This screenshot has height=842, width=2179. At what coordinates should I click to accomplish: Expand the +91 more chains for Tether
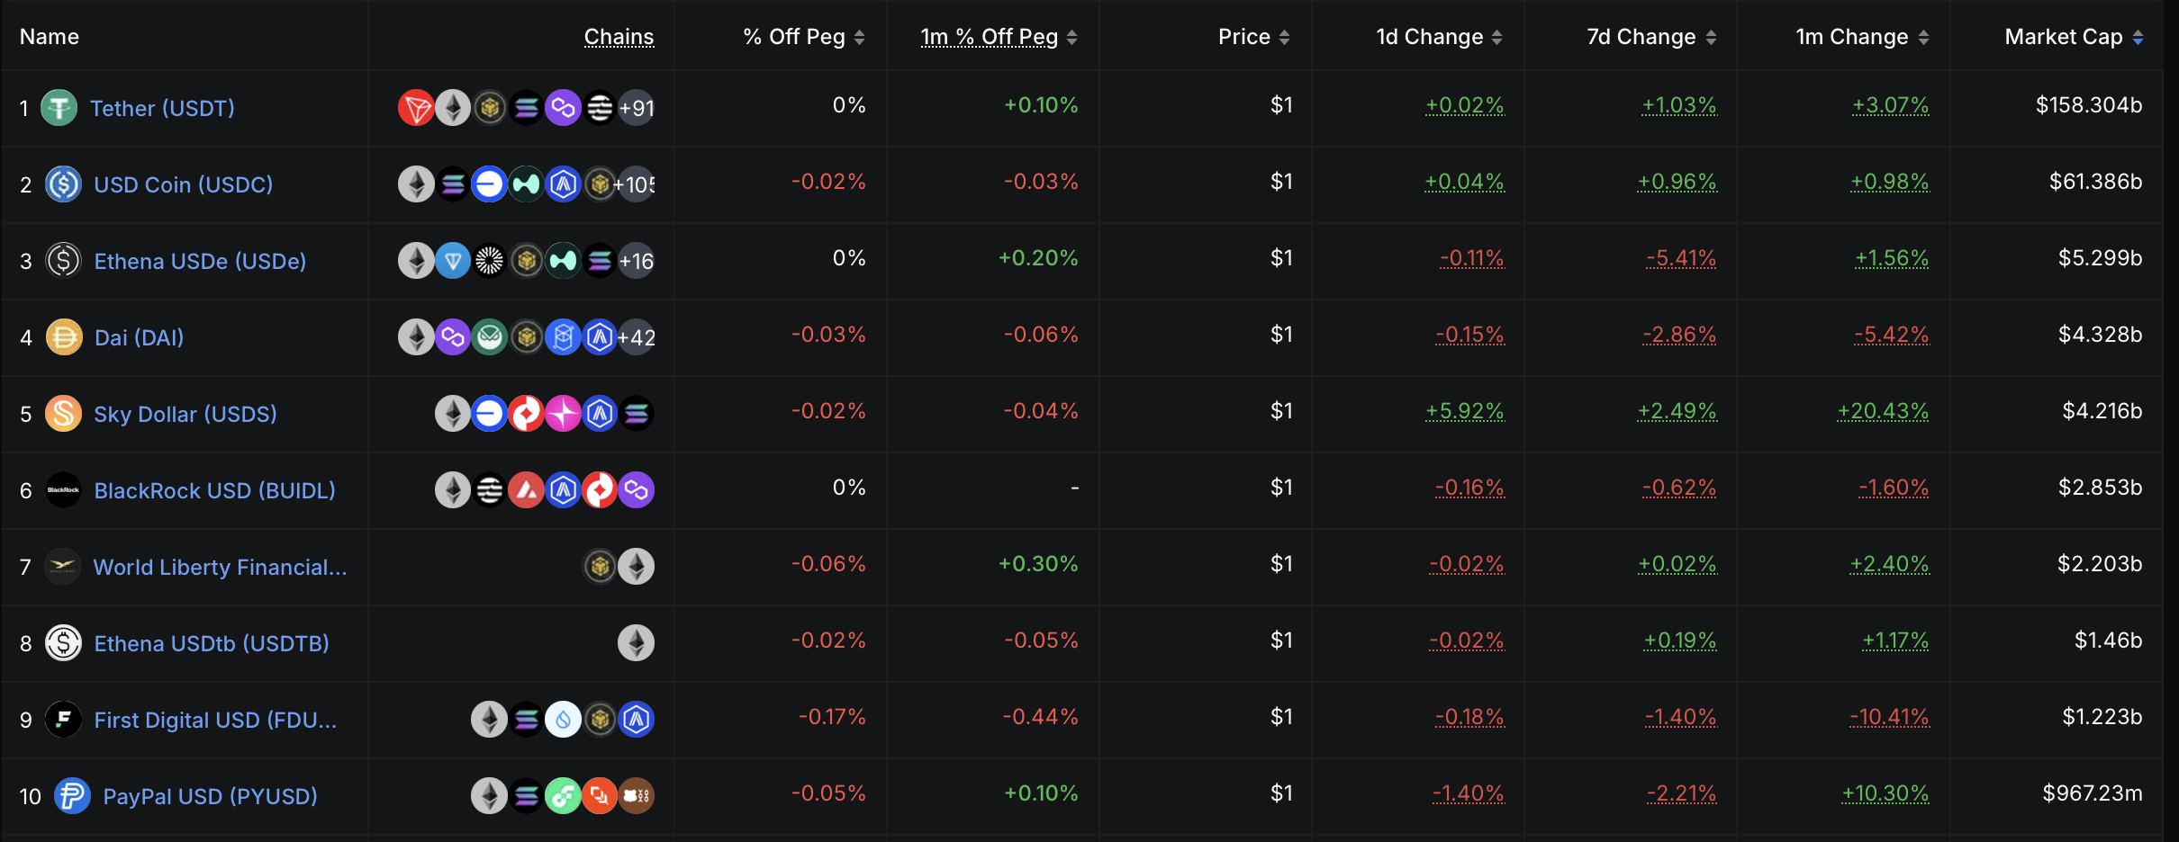click(637, 108)
